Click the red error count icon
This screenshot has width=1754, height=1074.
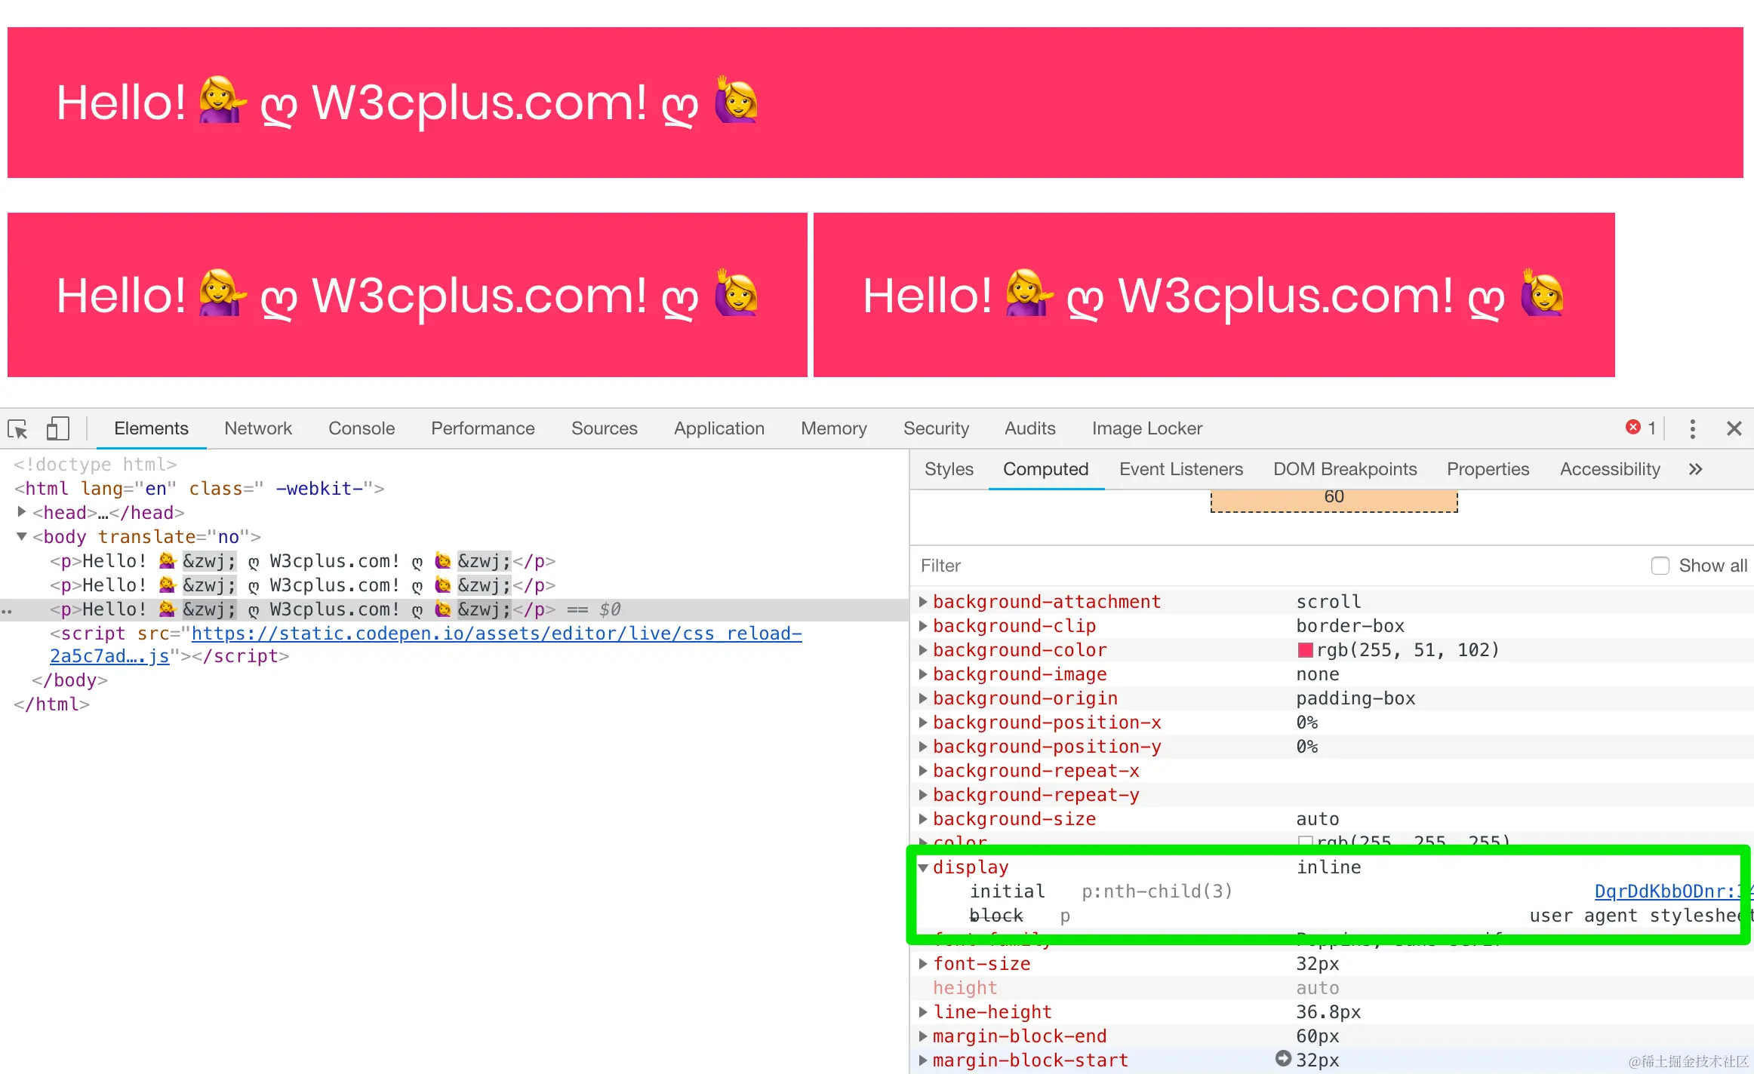tap(1632, 428)
